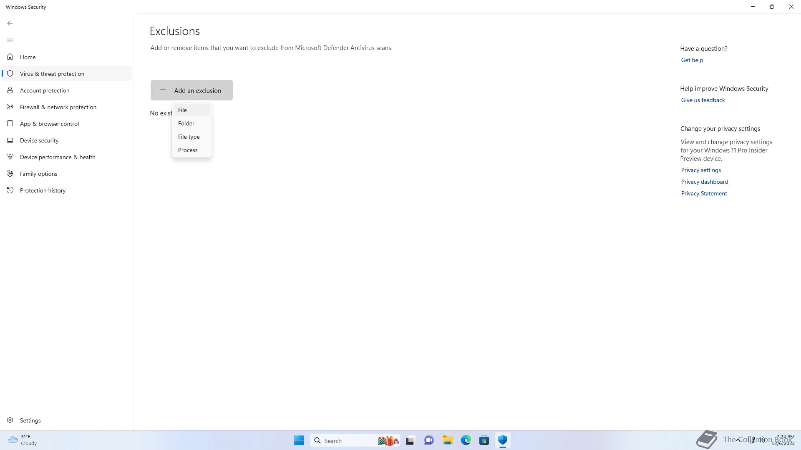Select File from exclusion menu
Viewport: 801px width, 450px height.
pyautogui.click(x=192, y=110)
